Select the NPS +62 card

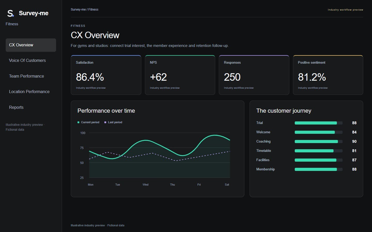pyautogui.click(x=180, y=75)
